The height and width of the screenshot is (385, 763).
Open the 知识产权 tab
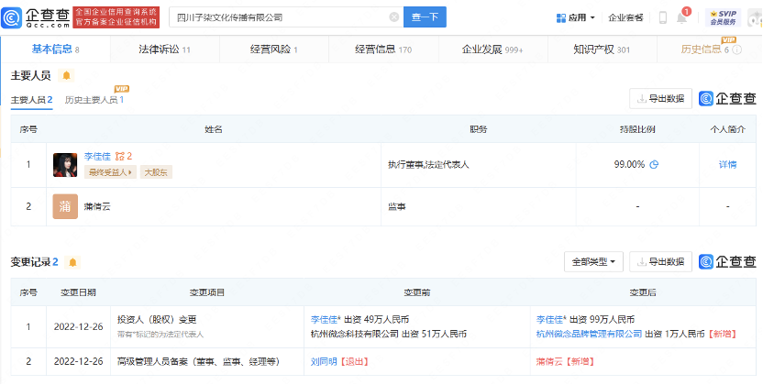tap(602, 49)
